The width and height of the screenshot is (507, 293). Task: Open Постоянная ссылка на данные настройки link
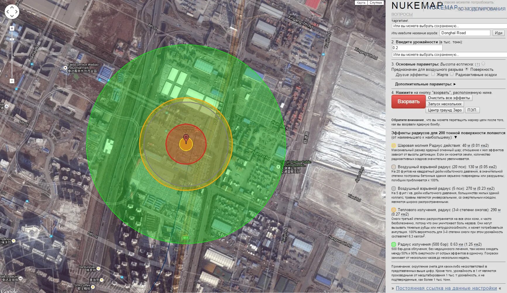coord(446,288)
